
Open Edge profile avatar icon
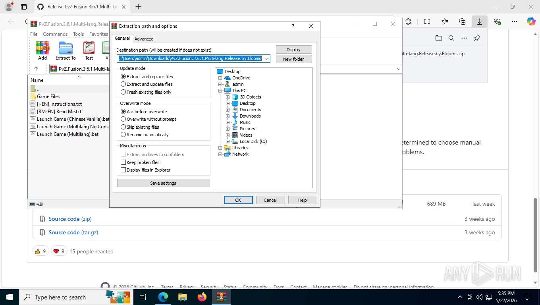[x=8, y=7]
